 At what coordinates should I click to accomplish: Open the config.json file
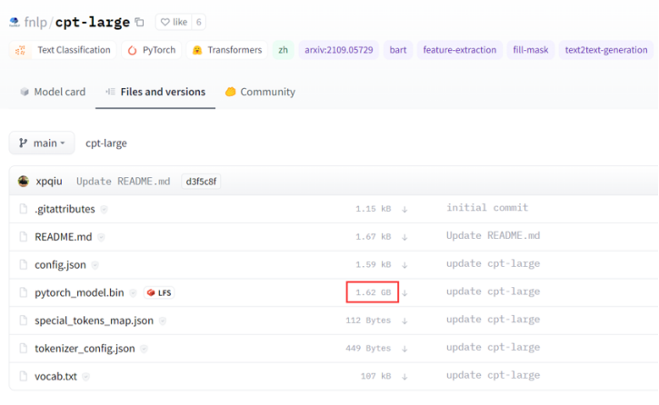click(60, 265)
